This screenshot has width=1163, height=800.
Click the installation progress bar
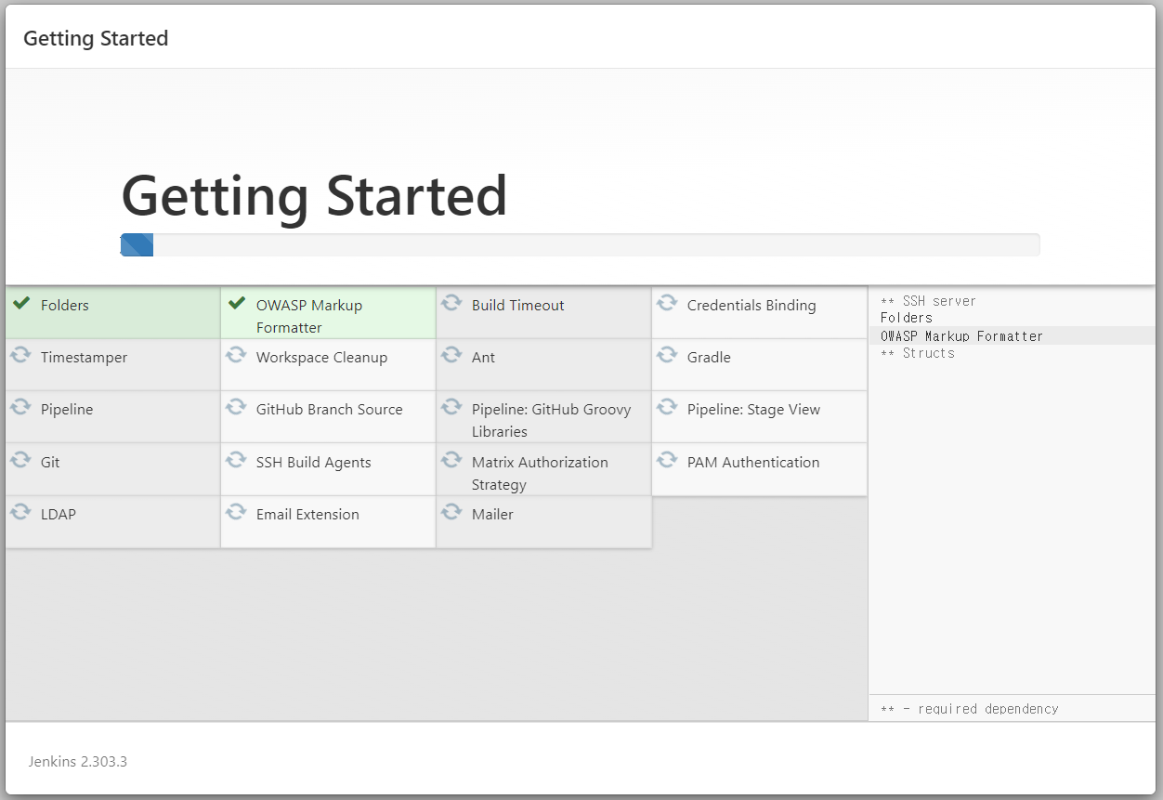pos(580,244)
